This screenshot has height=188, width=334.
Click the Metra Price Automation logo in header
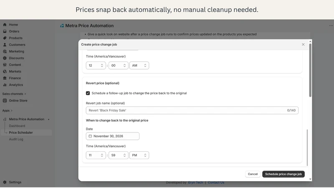[x=62, y=26]
